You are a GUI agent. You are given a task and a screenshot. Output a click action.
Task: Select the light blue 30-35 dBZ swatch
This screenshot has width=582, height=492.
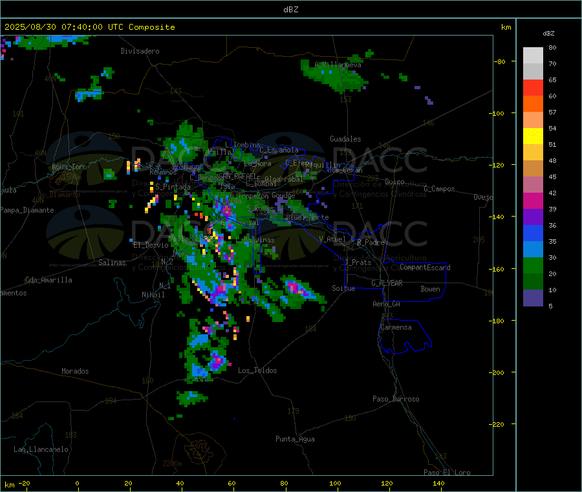click(x=533, y=250)
